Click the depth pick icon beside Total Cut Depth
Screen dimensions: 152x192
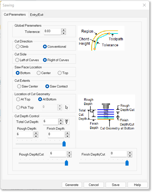tap(66, 122)
